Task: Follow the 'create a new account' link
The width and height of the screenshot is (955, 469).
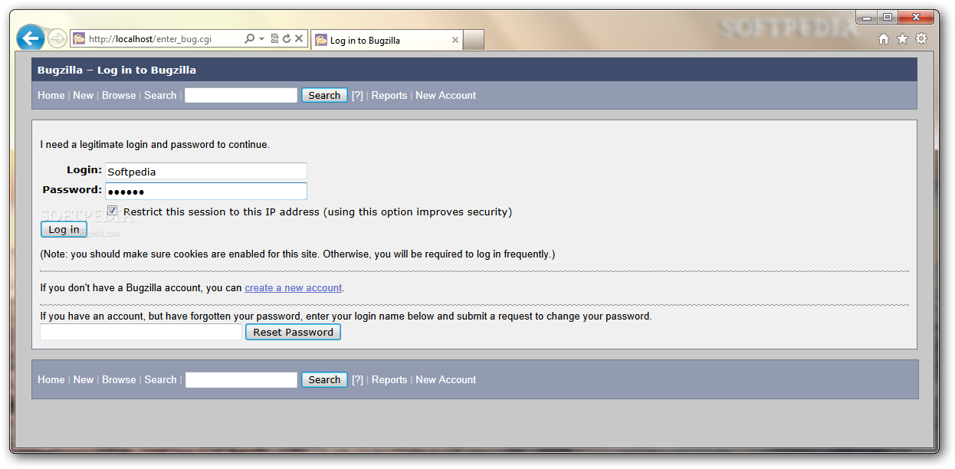Action: click(294, 288)
